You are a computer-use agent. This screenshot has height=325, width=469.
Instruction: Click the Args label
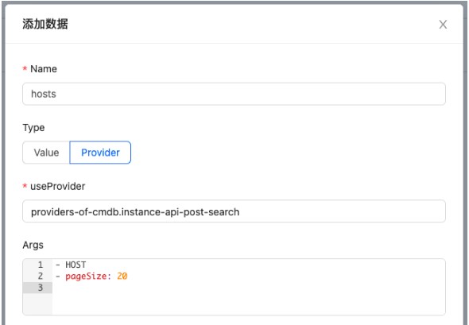coord(33,245)
